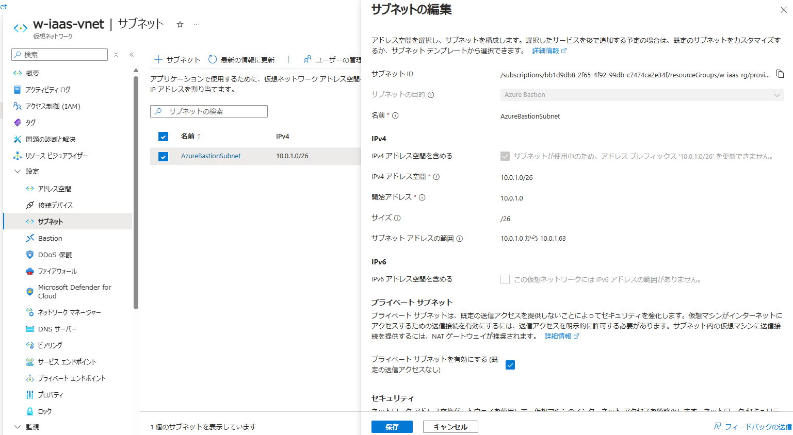The width and height of the screenshot is (793, 435).
Task: Open the AzureBastionSubnet link in table
Action: click(211, 156)
